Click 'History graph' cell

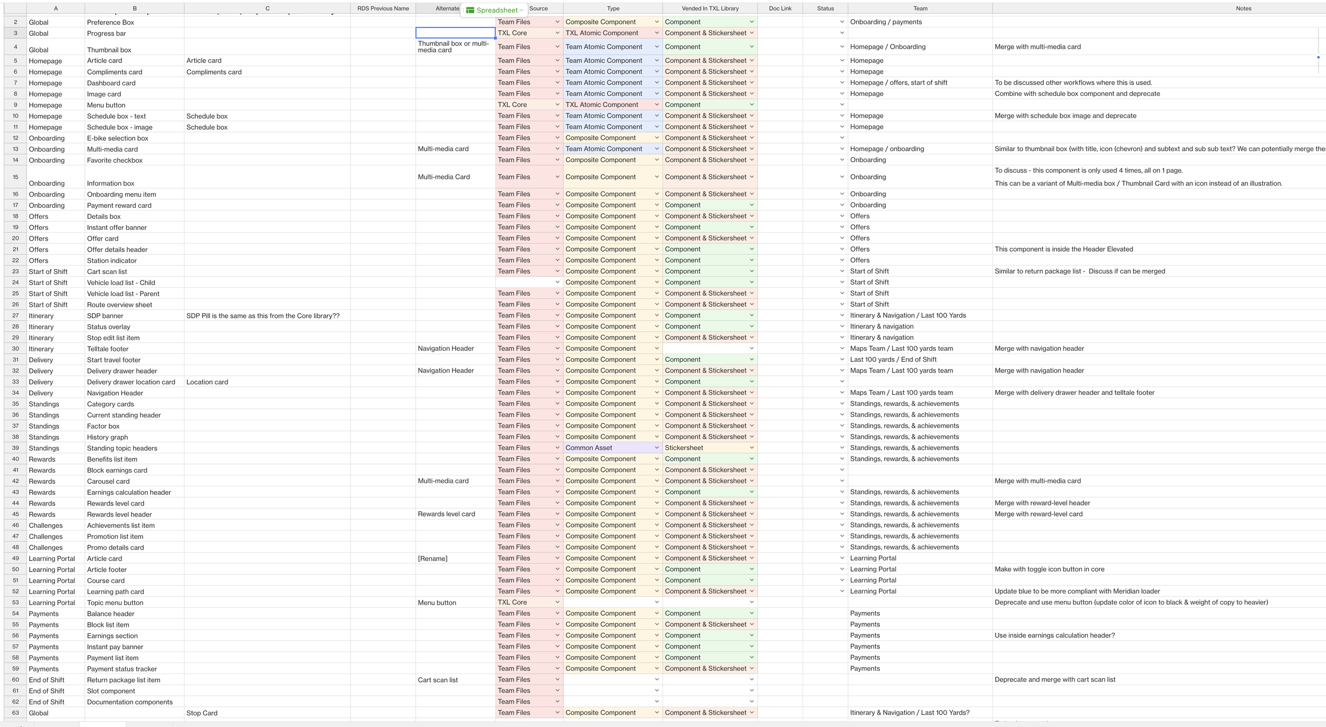135,437
